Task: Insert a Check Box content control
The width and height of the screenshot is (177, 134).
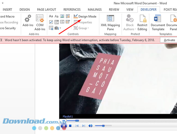Action: point(51,22)
